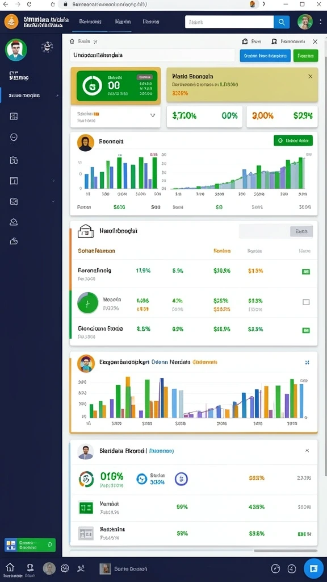Screen dimensions: 327x582
Task: Open the envelope mail icon in sidebar
Action: pos(14,222)
